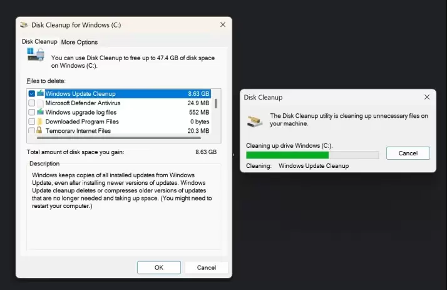Click the Windows drive icon beside the summary text
The height and width of the screenshot is (290, 447).
click(36, 55)
